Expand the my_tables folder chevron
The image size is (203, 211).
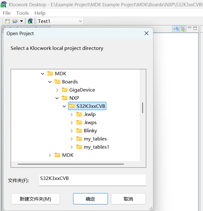click(72, 139)
